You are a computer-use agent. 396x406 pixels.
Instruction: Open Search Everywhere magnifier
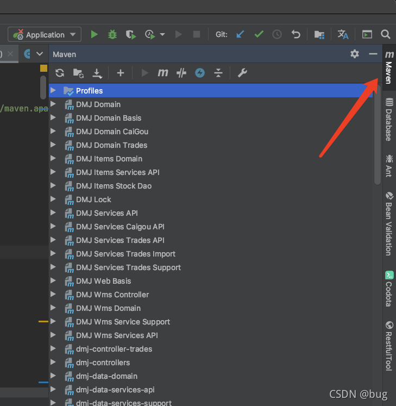click(x=386, y=34)
